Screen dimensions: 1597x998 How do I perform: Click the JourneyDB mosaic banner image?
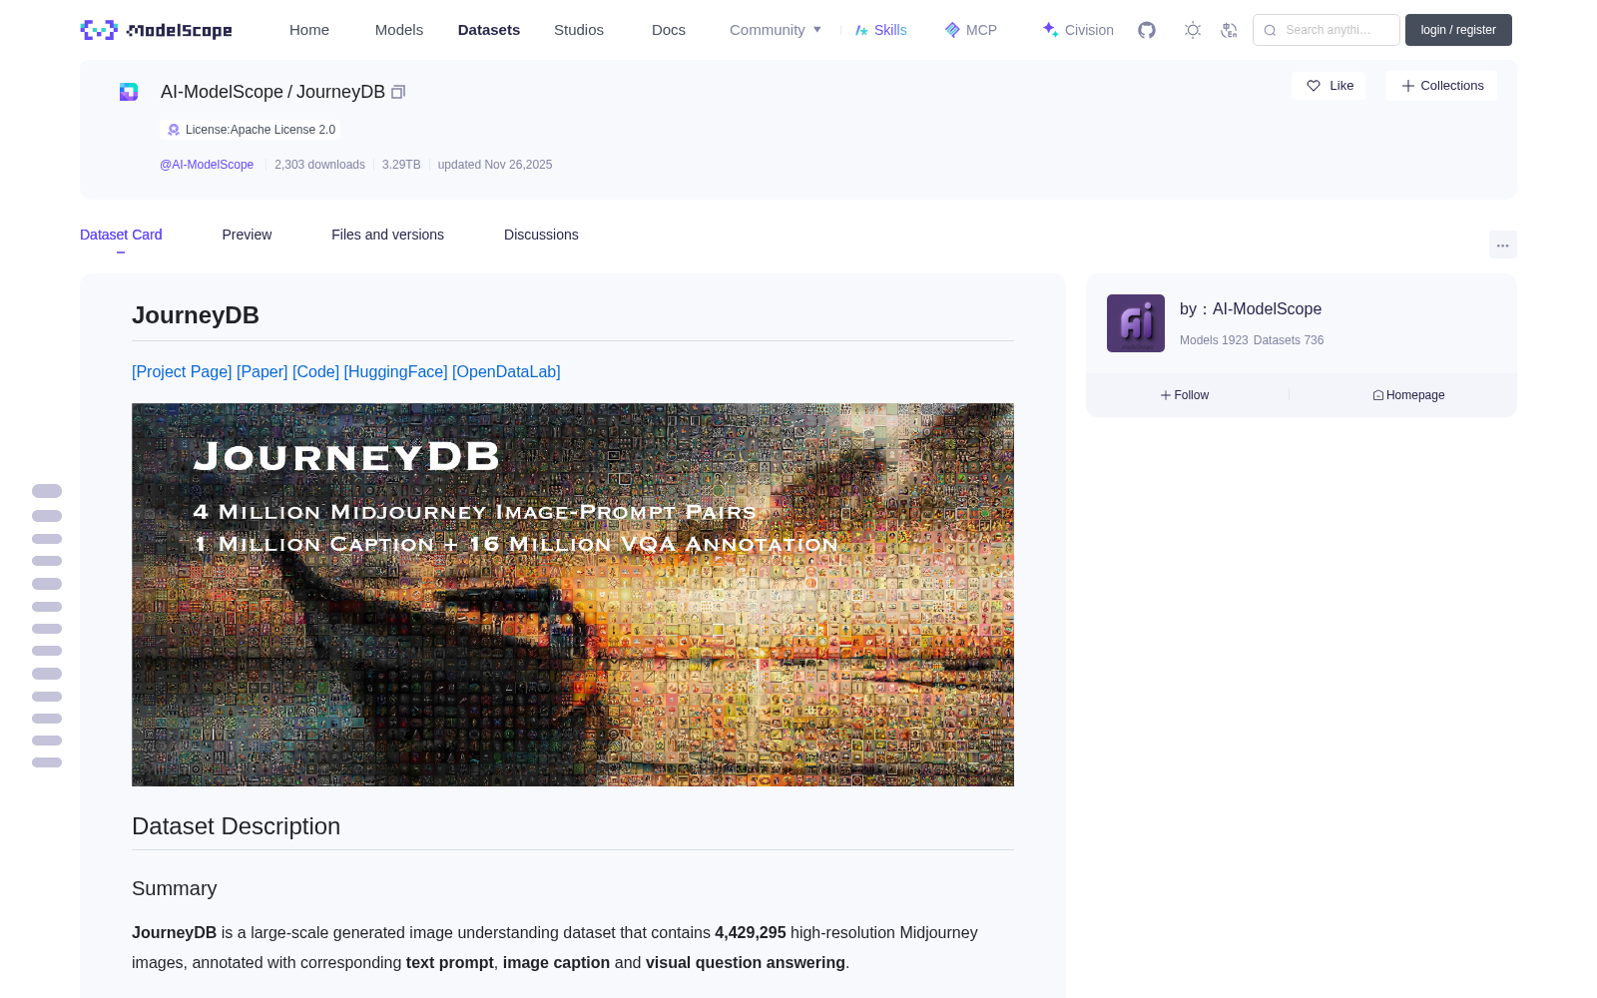(573, 595)
